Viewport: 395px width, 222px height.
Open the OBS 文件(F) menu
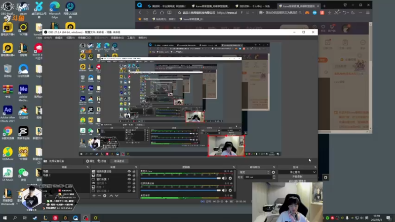click(x=47, y=38)
